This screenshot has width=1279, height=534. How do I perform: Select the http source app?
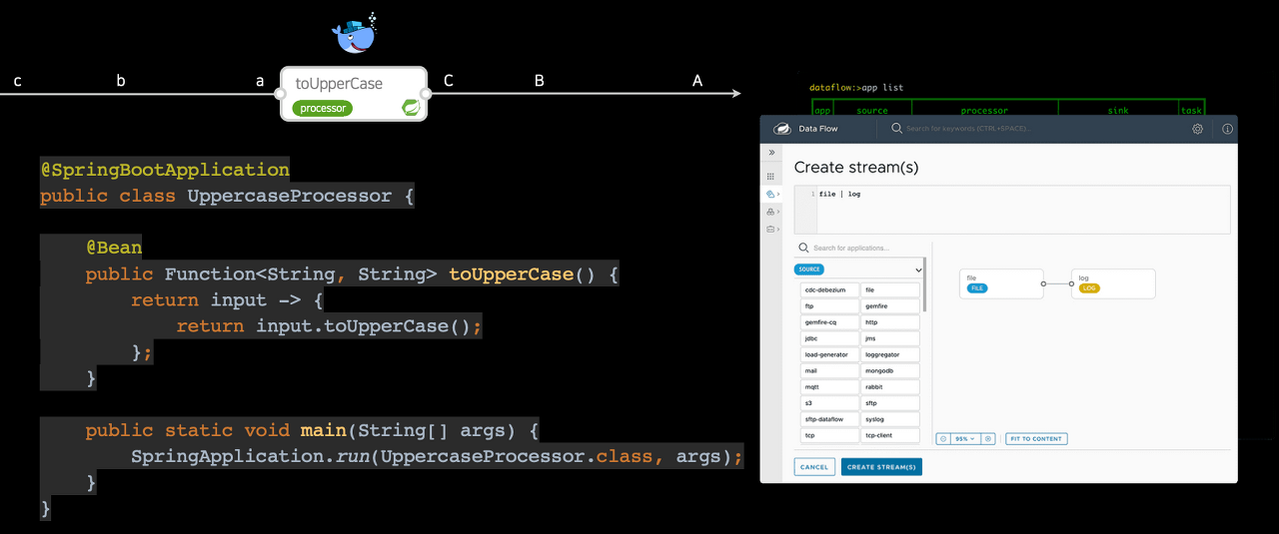pyautogui.click(x=890, y=322)
